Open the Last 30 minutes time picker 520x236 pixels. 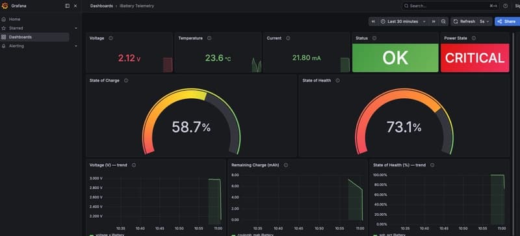(x=403, y=21)
